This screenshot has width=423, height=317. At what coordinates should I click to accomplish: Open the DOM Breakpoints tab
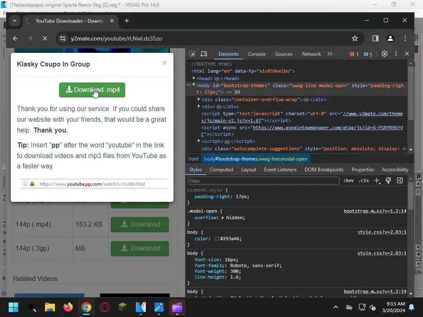(x=324, y=170)
